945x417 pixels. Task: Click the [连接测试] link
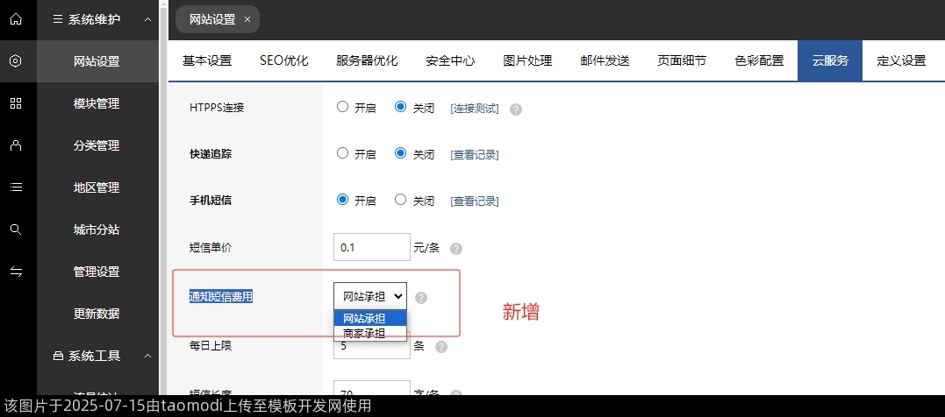point(474,109)
